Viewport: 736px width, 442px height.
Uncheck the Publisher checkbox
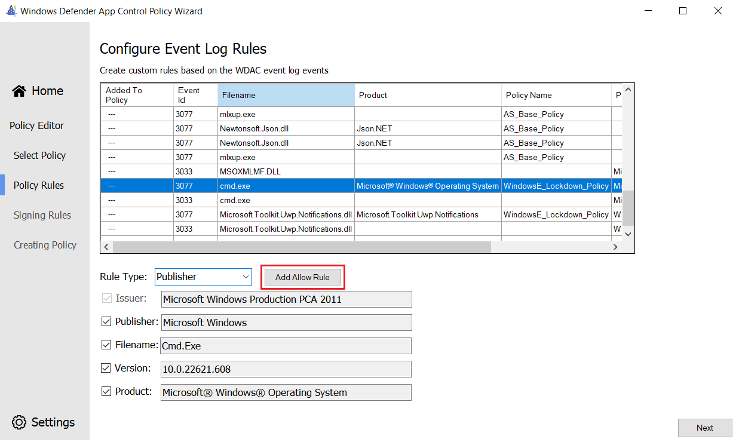106,322
